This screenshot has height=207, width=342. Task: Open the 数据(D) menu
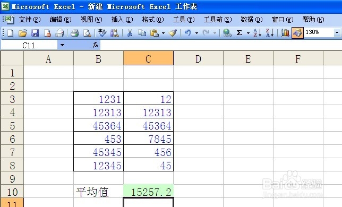[x=252, y=20]
